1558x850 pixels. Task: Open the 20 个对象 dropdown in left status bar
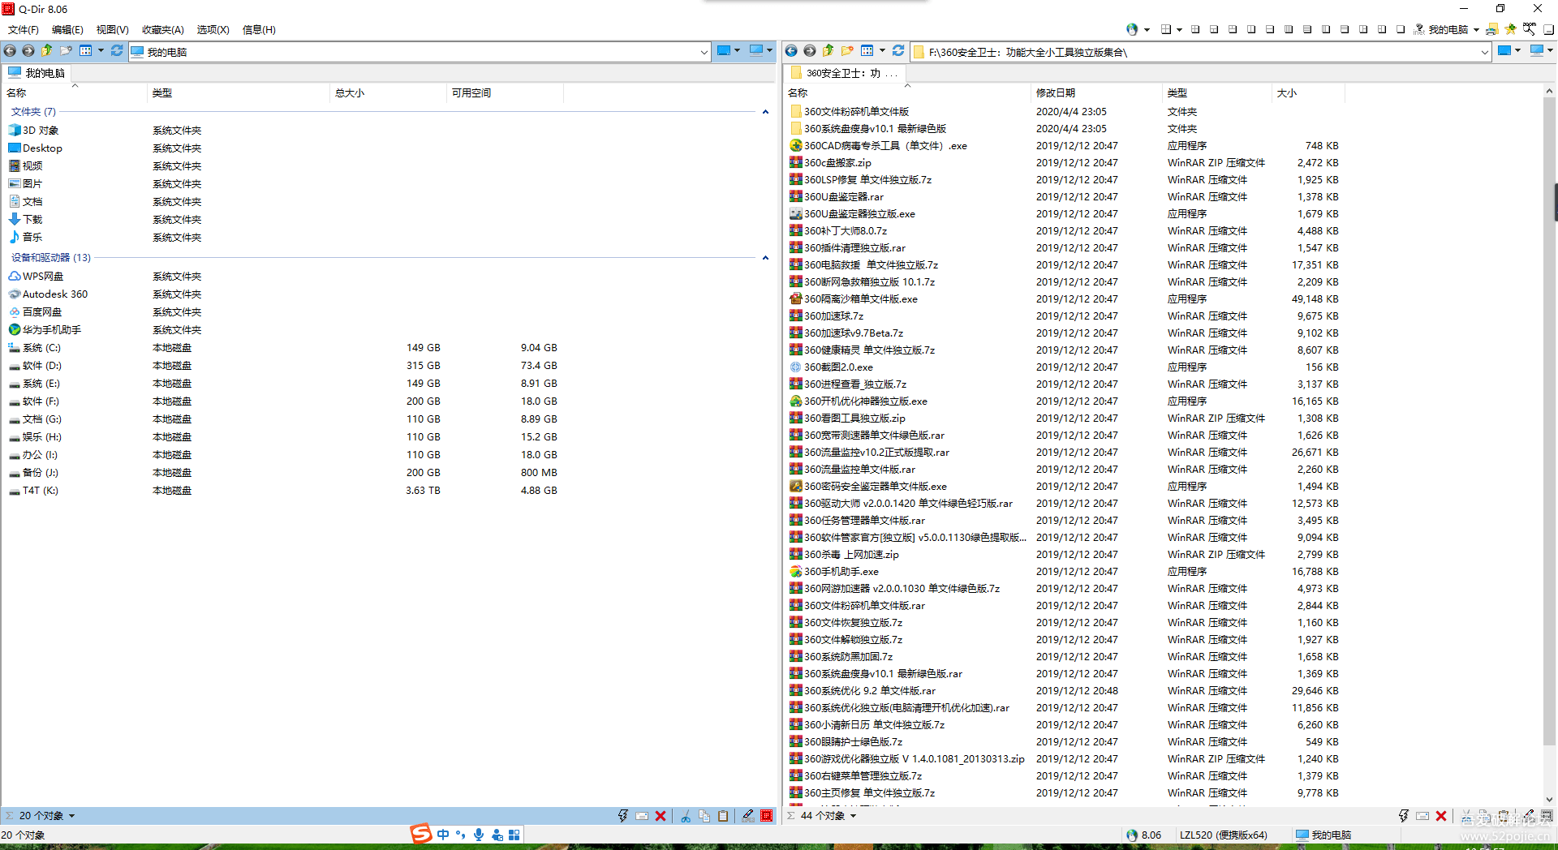71,816
